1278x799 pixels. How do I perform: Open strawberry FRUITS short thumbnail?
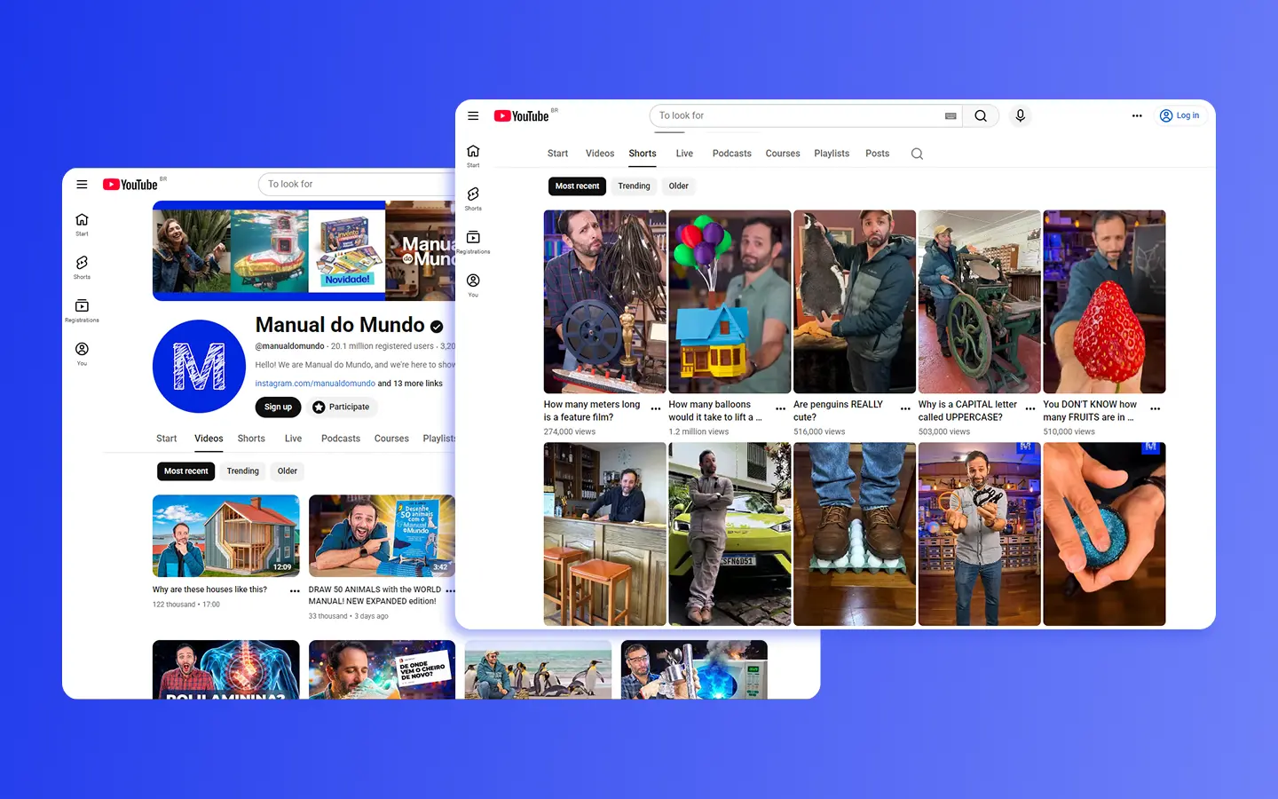coord(1104,302)
